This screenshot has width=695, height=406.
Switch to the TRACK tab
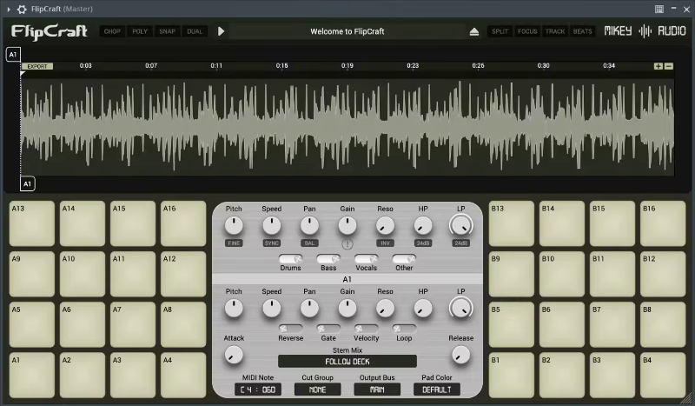(555, 31)
